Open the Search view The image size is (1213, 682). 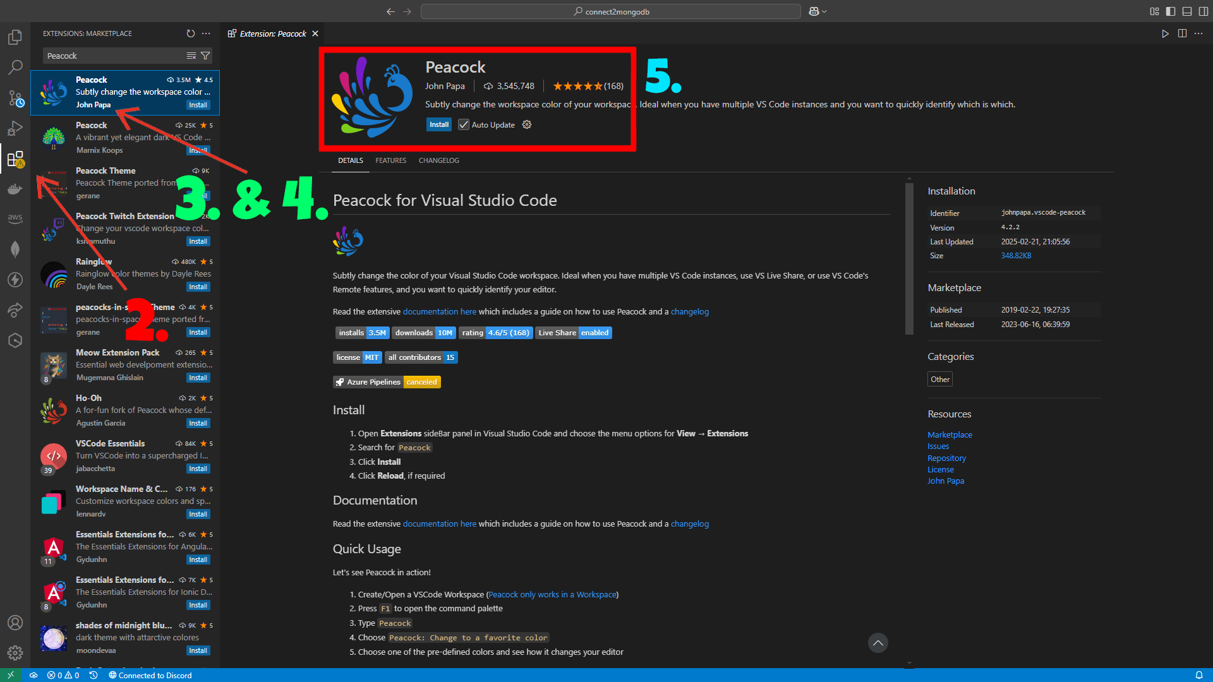point(15,67)
